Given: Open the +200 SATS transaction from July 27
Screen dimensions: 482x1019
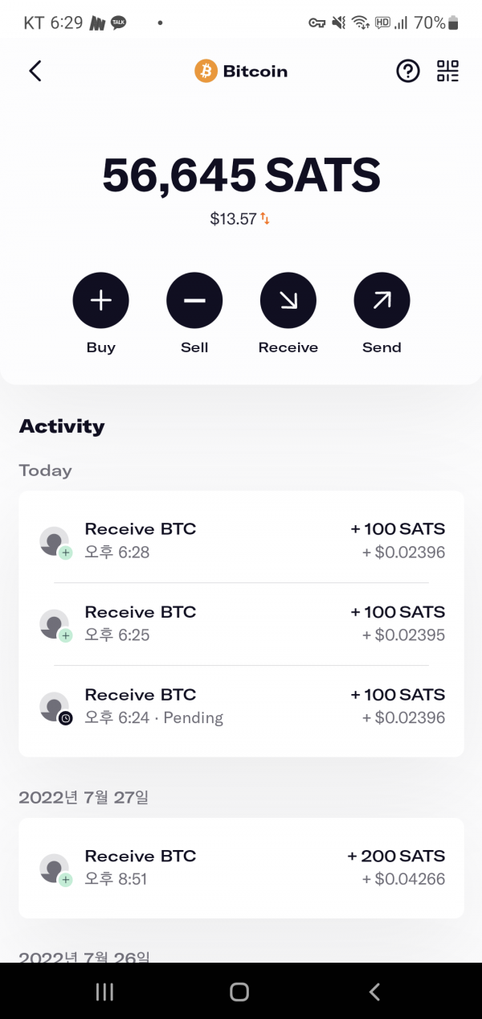Looking at the screenshot, I should 241,868.
